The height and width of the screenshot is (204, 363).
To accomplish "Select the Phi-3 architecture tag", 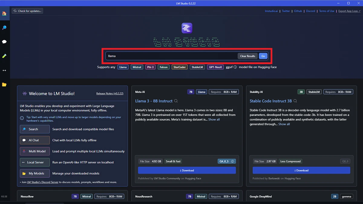I will pyautogui.click(x=150, y=67).
